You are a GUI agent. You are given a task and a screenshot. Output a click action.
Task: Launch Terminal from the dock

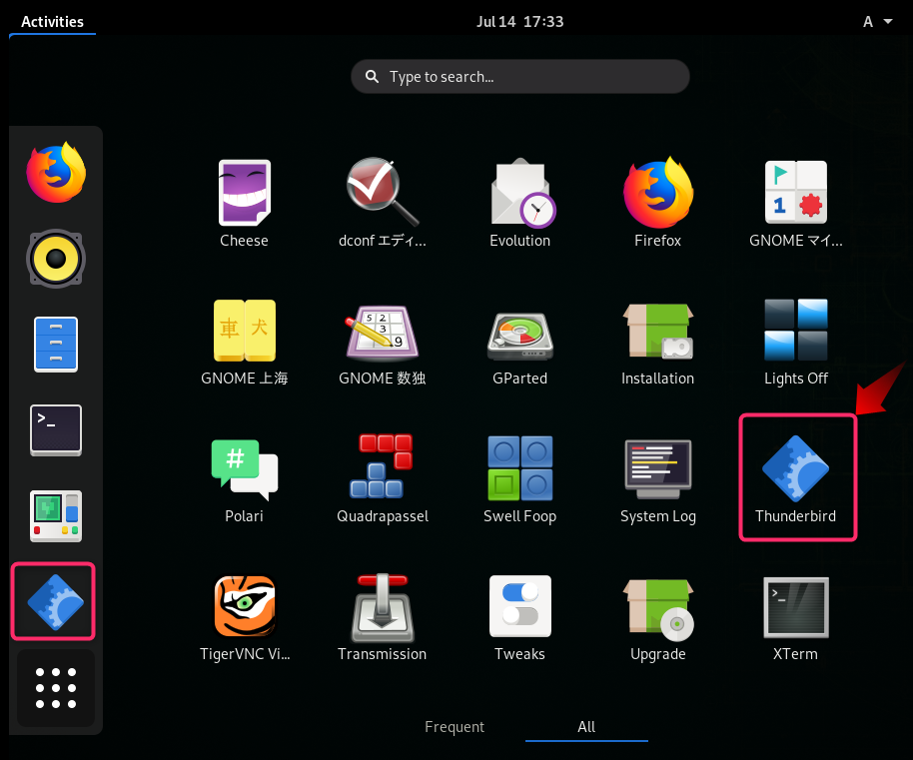[x=56, y=430]
